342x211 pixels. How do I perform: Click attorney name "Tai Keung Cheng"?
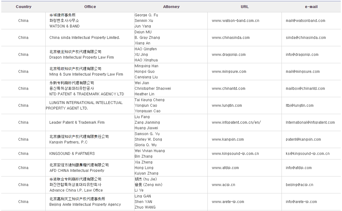150,100
